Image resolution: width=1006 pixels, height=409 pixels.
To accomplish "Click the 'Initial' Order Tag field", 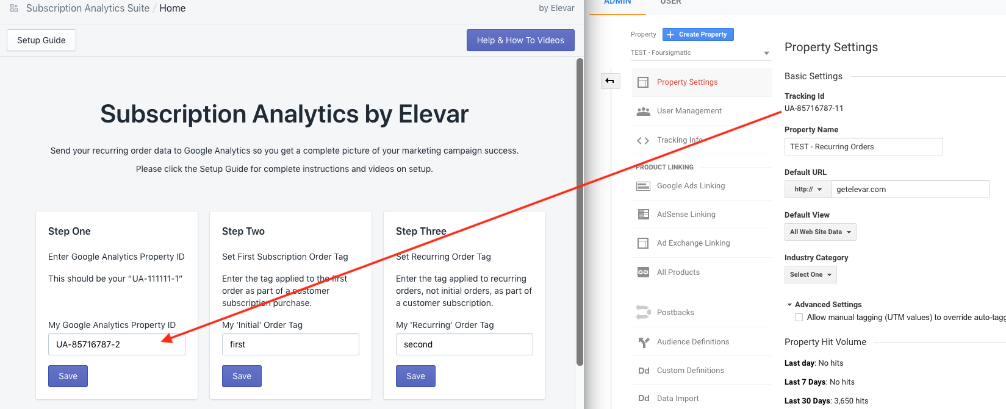I will point(290,344).
